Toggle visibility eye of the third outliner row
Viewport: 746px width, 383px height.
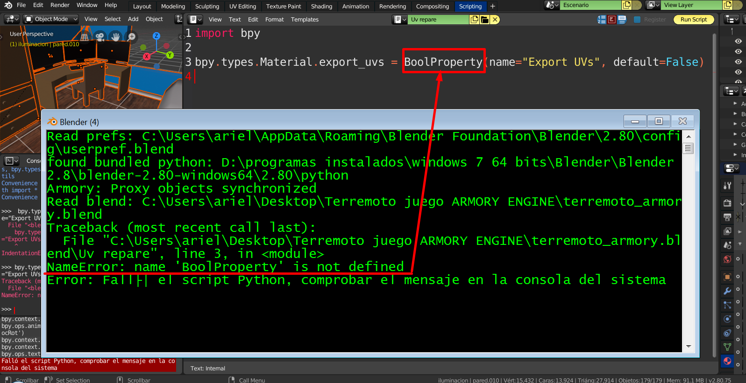point(739,62)
